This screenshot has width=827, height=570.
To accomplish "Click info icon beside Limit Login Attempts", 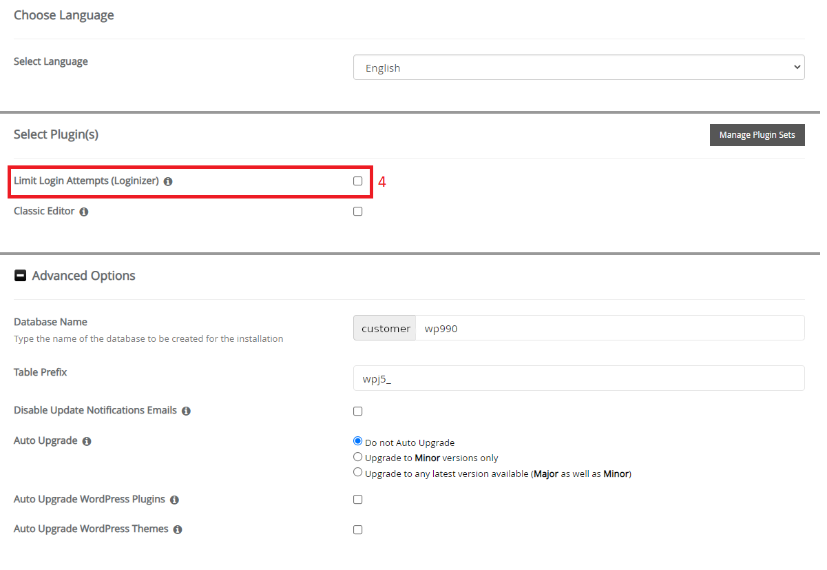I will coord(168,182).
